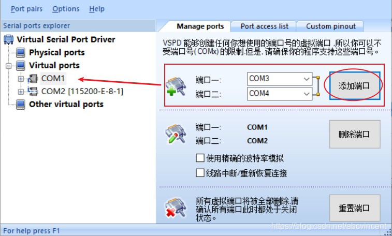Click the delete all ports icon with red X

176,208
